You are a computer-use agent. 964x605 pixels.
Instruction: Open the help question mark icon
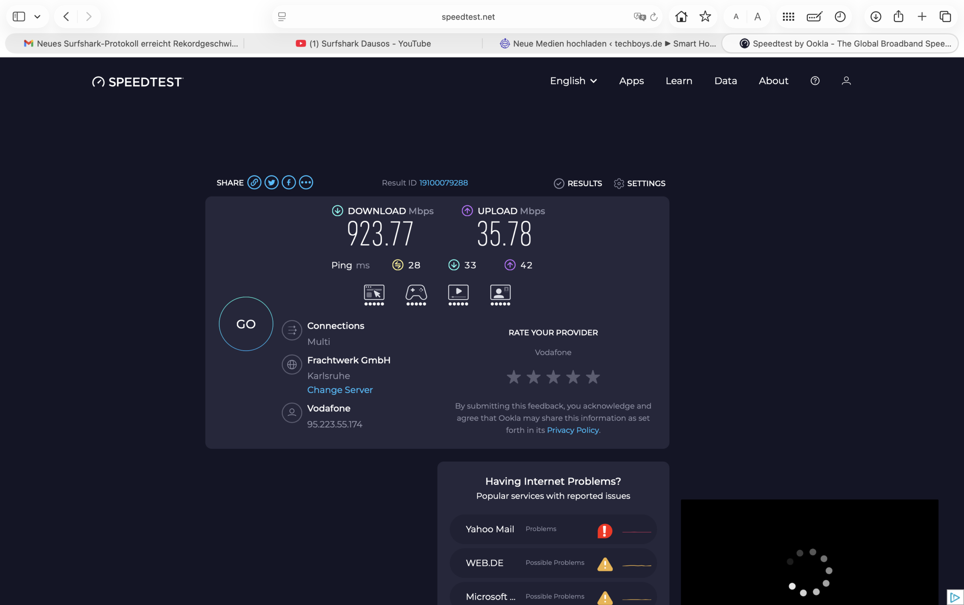pyautogui.click(x=815, y=81)
